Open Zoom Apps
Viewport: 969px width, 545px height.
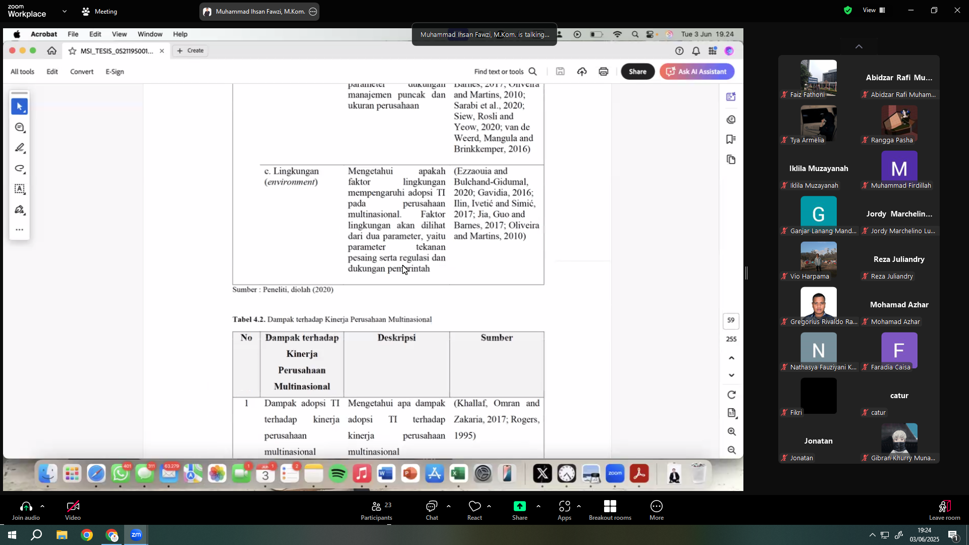pyautogui.click(x=564, y=511)
